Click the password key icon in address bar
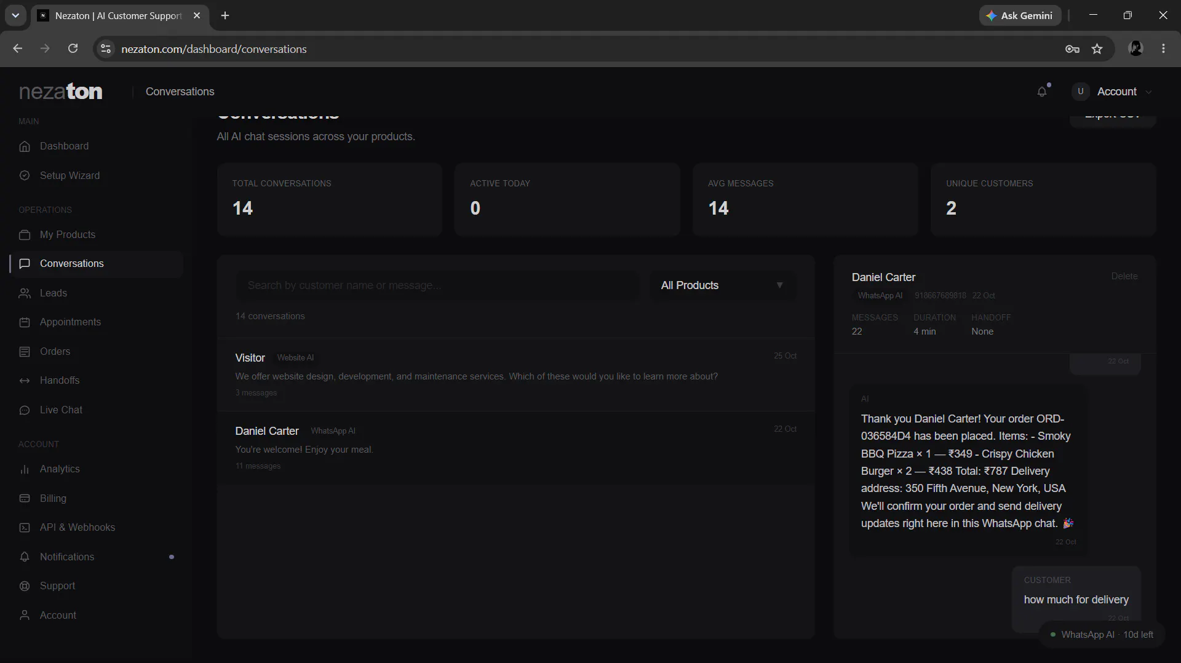Image resolution: width=1181 pixels, height=663 pixels. [x=1072, y=49]
